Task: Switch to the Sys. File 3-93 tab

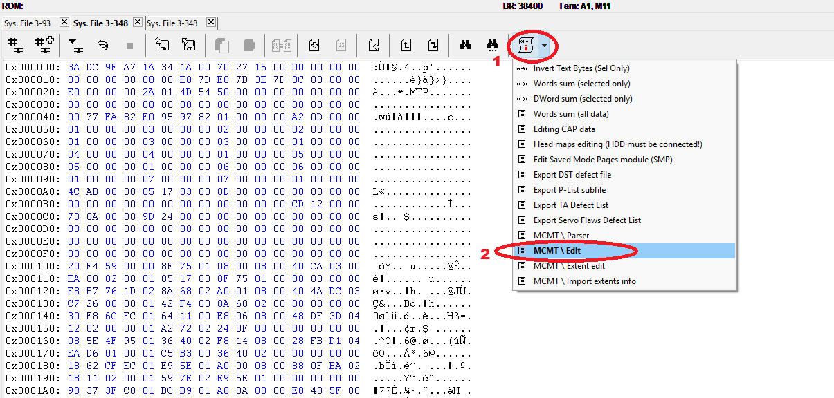Action: (28, 23)
